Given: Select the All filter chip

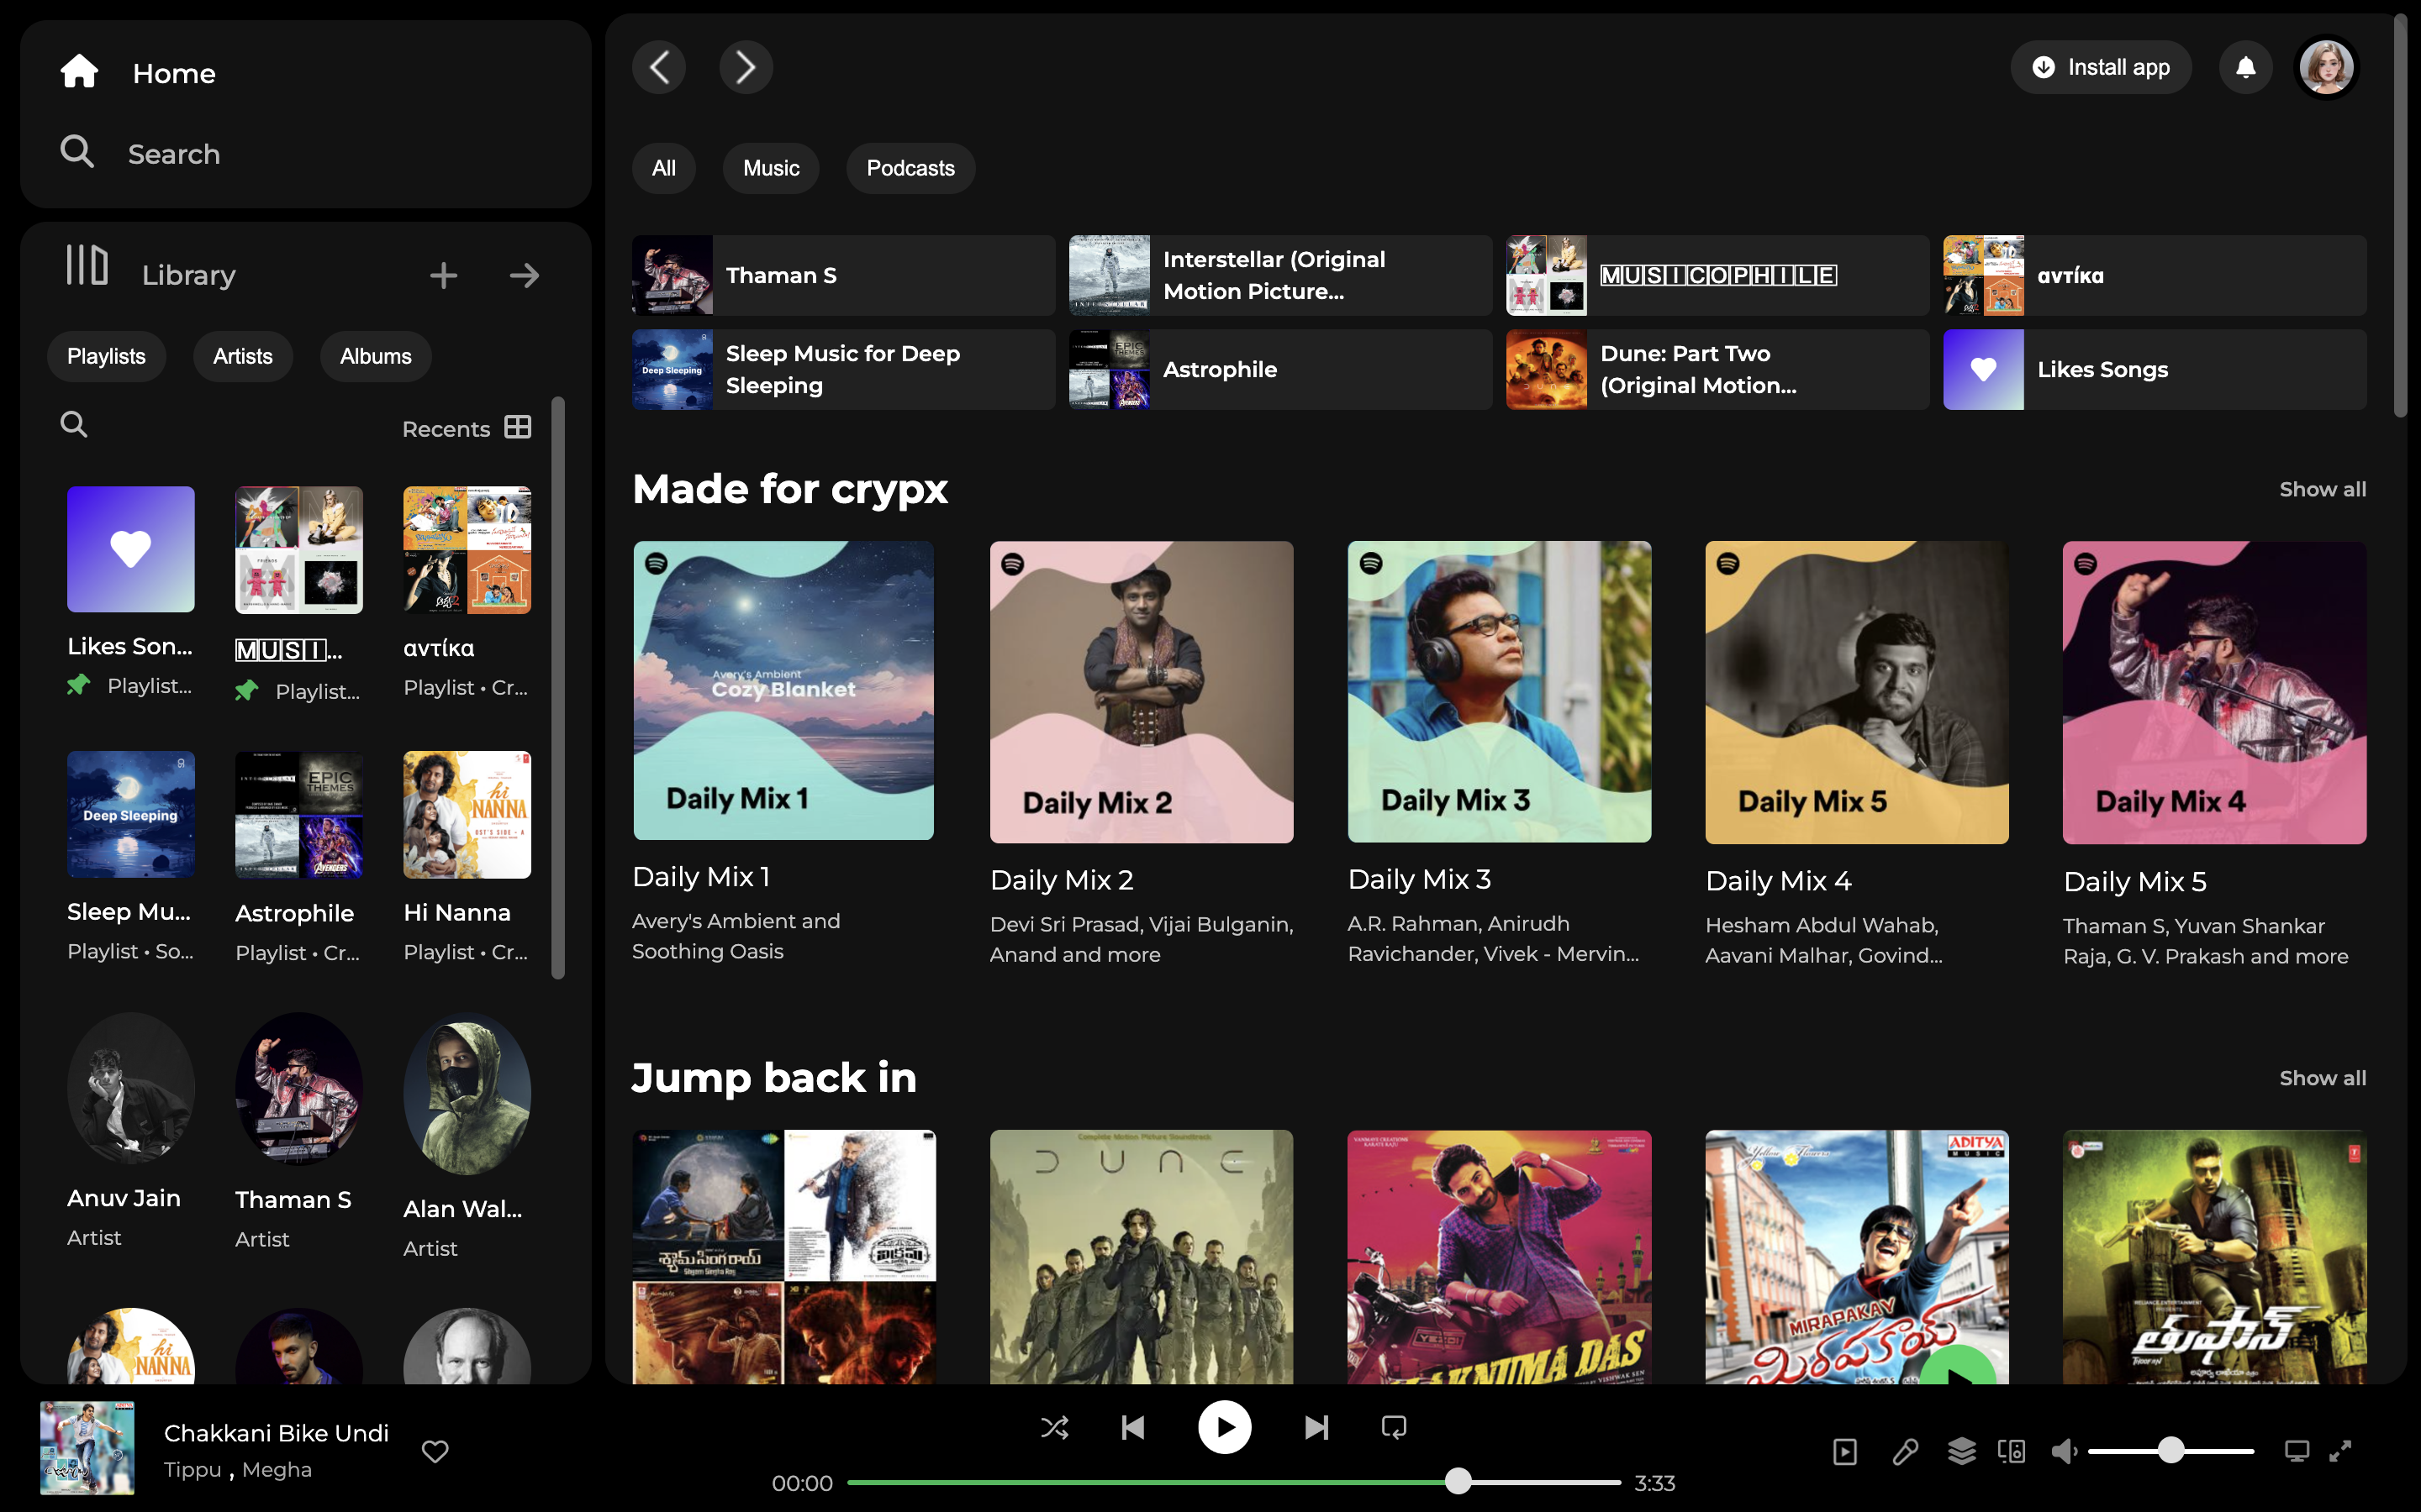Looking at the screenshot, I should pos(663,168).
